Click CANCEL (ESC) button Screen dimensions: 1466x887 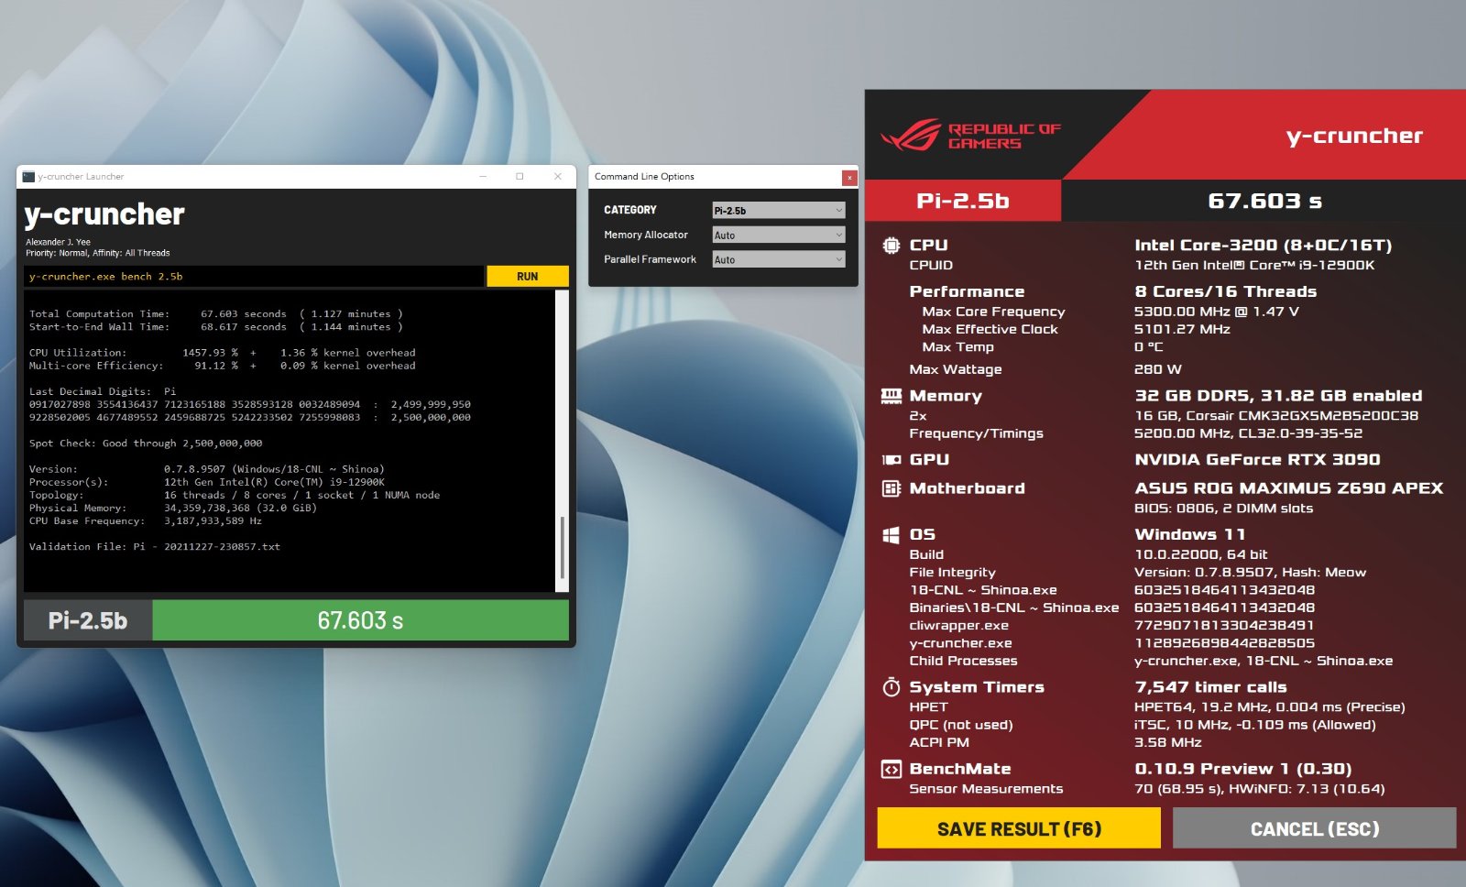[x=1315, y=828]
